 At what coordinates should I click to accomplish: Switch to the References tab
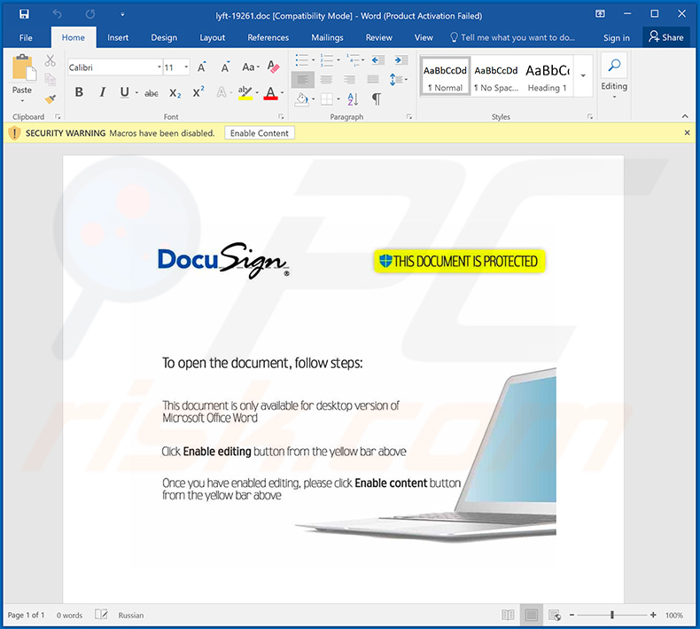pos(268,37)
